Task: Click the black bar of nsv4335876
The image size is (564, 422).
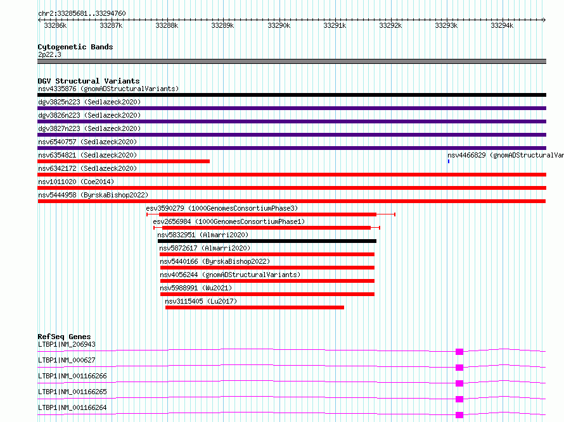Action: (292, 95)
